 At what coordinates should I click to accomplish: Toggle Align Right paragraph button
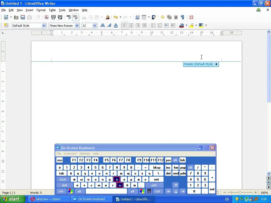pos(138,25)
